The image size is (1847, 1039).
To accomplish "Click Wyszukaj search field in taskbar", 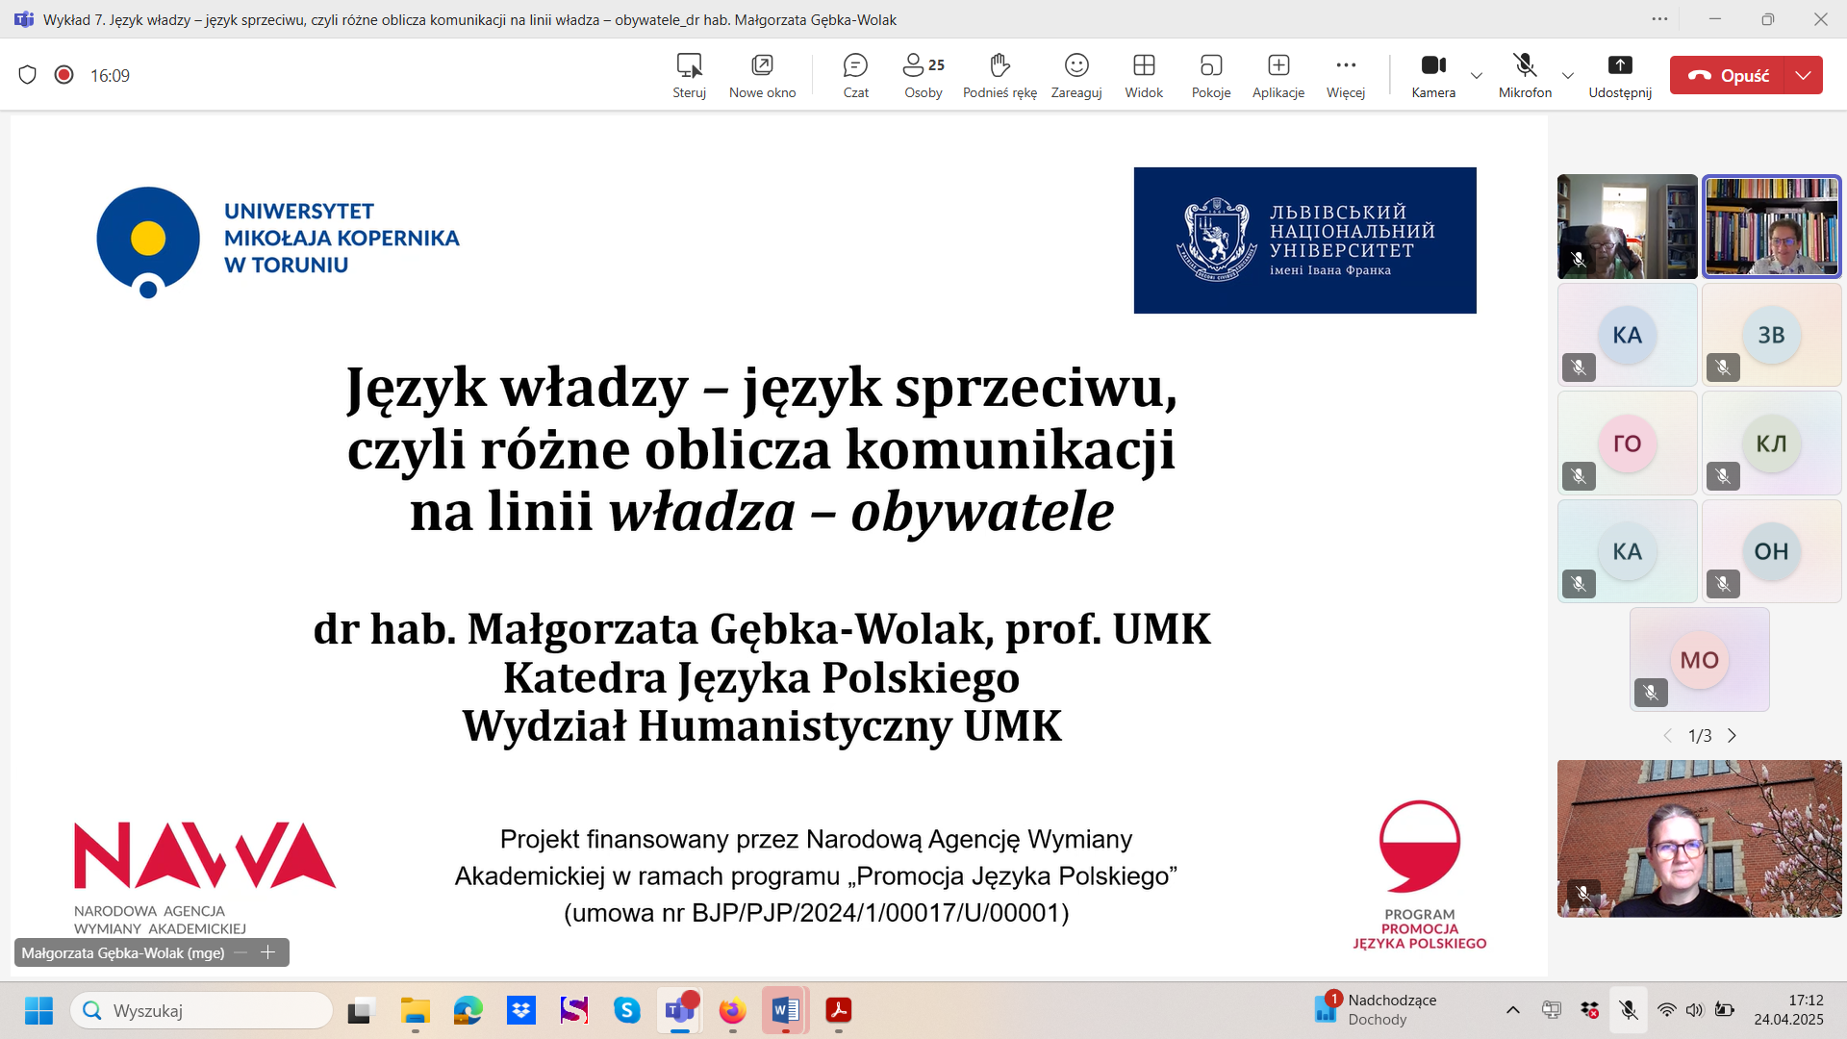I will point(202,1010).
